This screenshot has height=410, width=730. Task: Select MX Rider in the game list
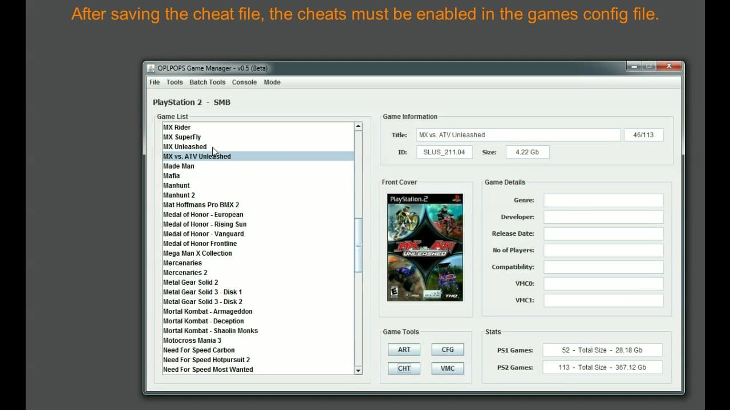click(258, 128)
